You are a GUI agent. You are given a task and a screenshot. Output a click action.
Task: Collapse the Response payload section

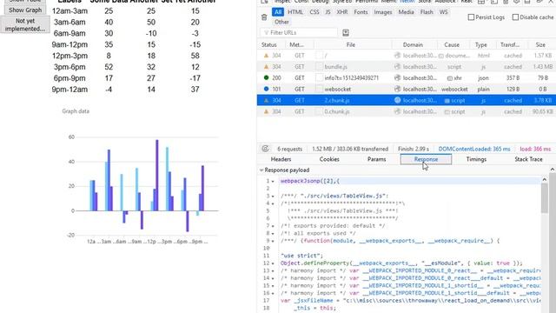coord(261,170)
